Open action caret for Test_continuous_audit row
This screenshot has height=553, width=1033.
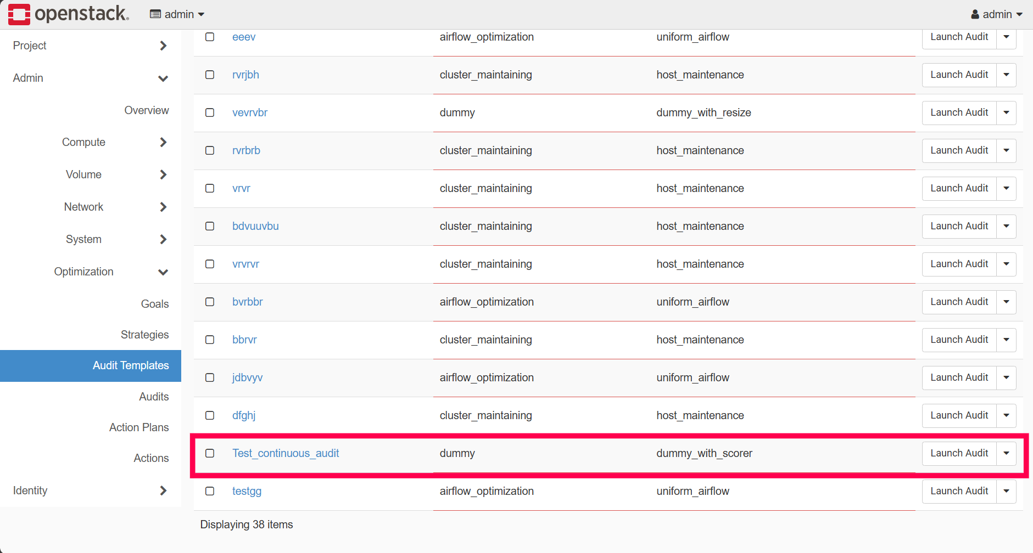coord(1006,453)
